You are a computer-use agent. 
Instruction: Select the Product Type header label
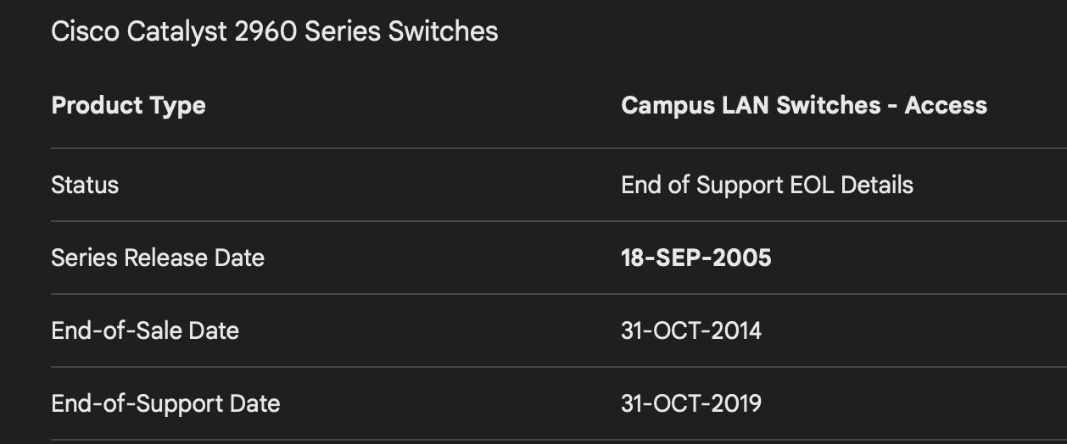[x=128, y=105]
